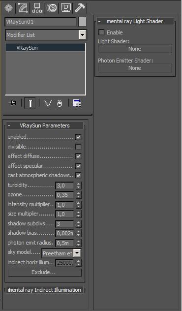Click the shadow bias spinner

(79, 233)
